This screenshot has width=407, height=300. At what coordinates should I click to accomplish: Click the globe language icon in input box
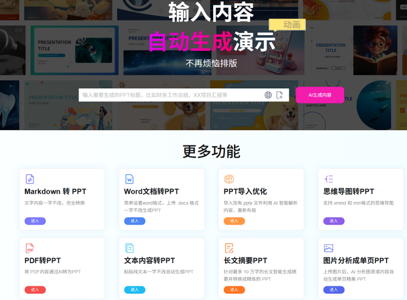pyautogui.click(x=268, y=95)
